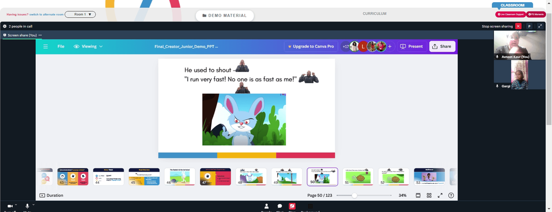Image resolution: width=552 pixels, height=212 pixels.
Task: Click the Share button
Action: pyautogui.click(x=442, y=46)
